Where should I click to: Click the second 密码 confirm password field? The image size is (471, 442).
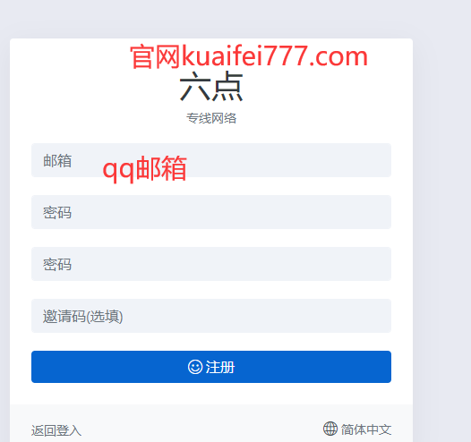click(x=211, y=264)
